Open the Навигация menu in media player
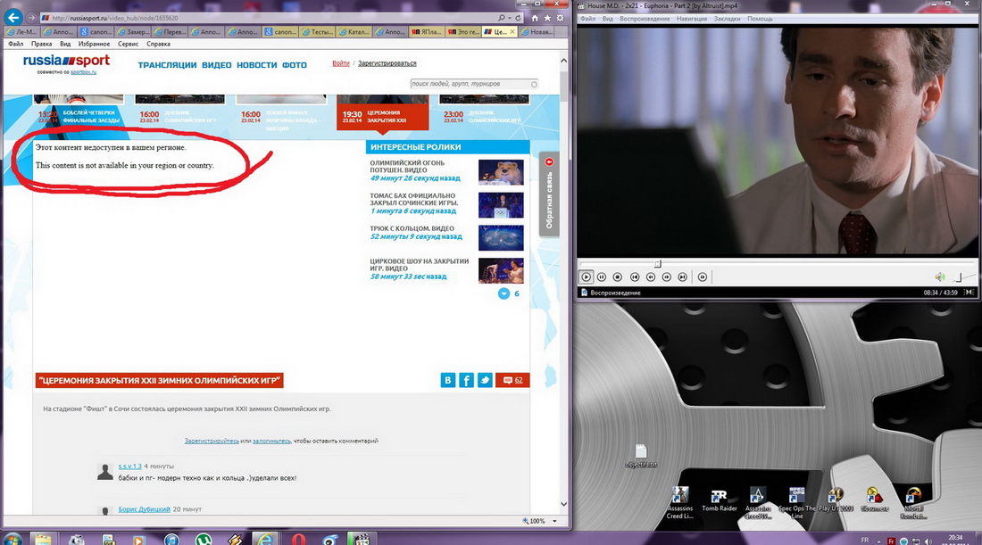The width and height of the screenshot is (982, 545). point(691,19)
